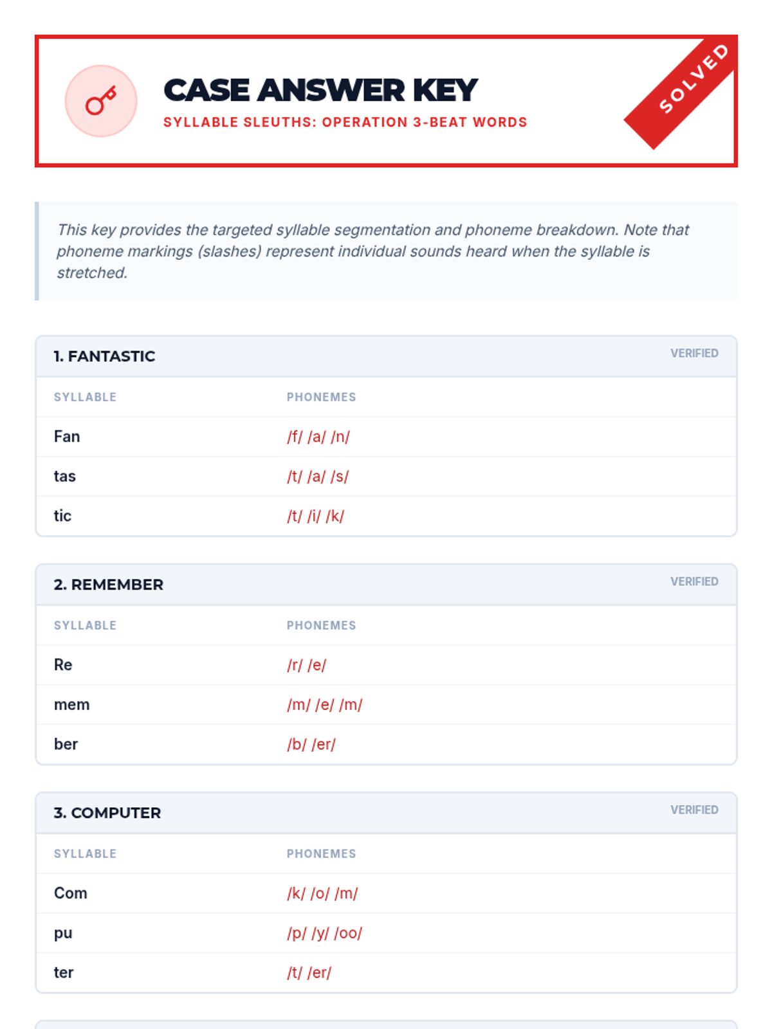Click the VERIFIED badge on the REMEMBER card

694,581
